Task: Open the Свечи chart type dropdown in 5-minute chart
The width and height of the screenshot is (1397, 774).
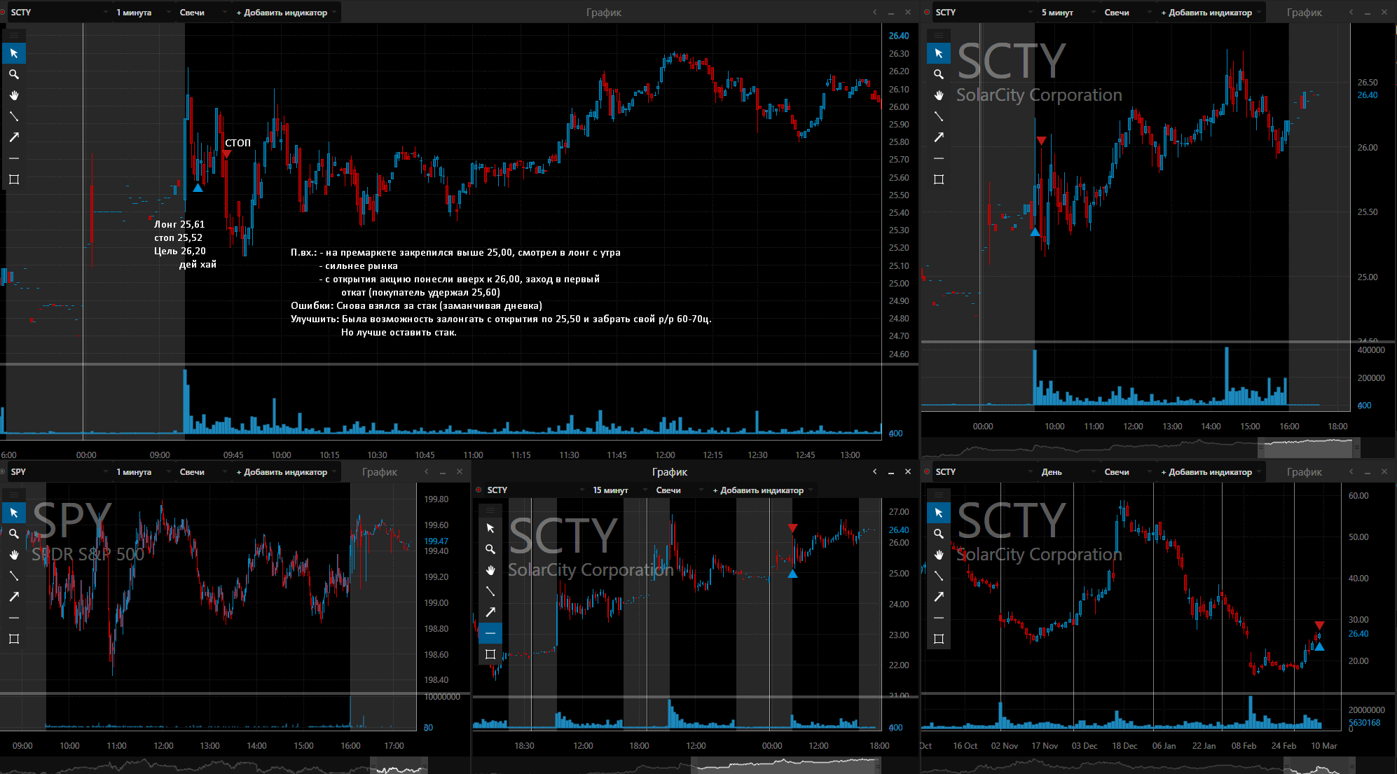Action: (x=1125, y=13)
